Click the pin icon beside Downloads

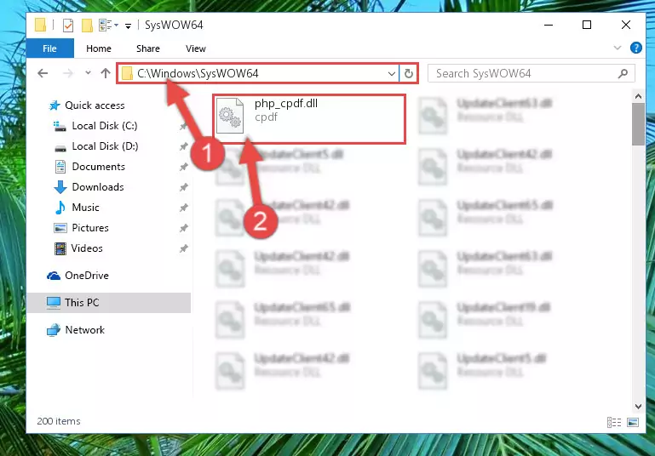point(183,187)
